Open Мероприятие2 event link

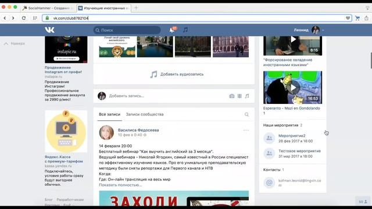(x=292, y=136)
